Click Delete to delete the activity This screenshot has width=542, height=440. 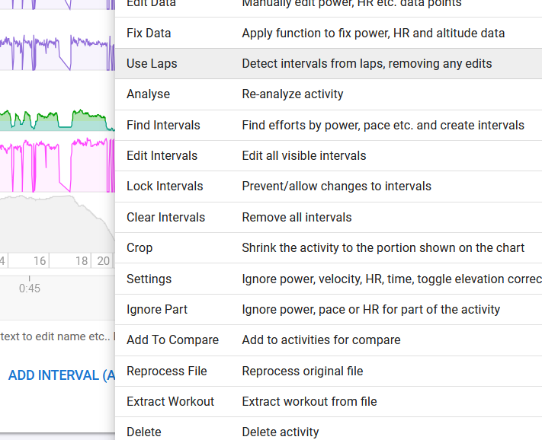coord(143,432)
